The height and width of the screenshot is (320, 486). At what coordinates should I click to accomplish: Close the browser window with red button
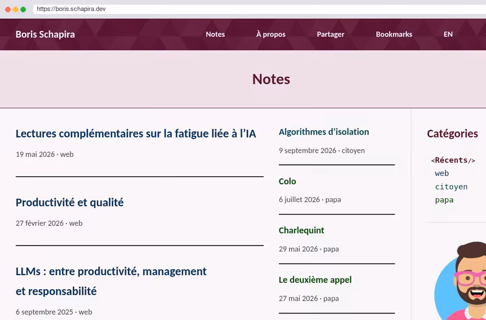coord(8,10)
